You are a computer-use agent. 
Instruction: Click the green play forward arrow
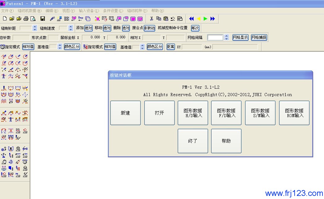point(206,19)
